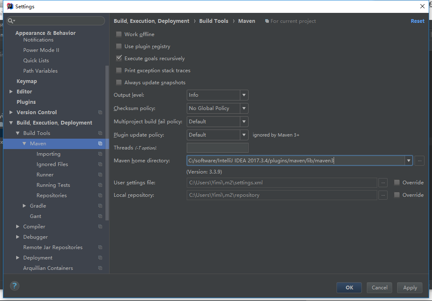Open the help question mark button

pyautogui.click(x=15, y=286)
